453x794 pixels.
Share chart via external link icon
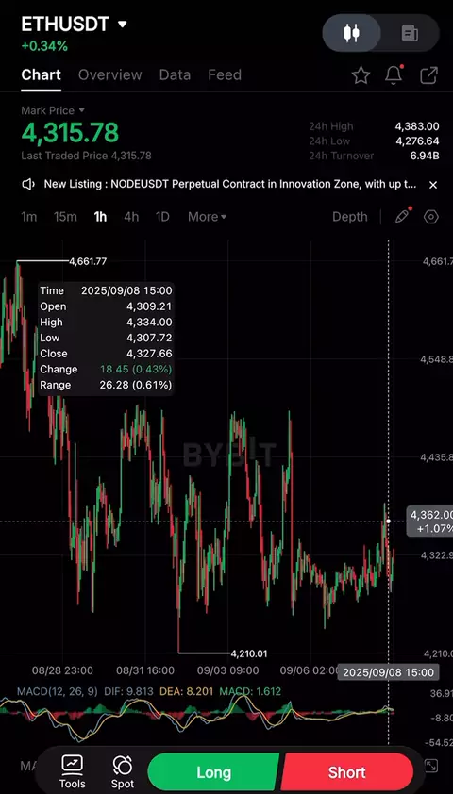coord(428,75)
